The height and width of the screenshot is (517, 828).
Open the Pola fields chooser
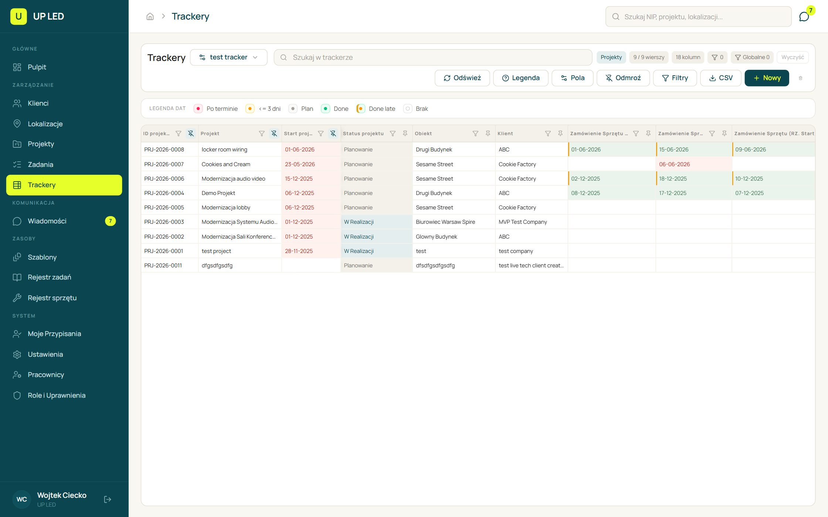(x=573, y=78)
